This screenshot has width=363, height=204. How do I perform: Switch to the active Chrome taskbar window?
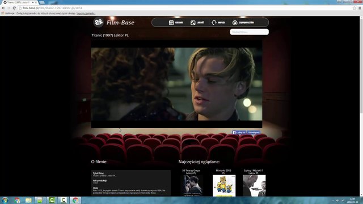[75, 200]
